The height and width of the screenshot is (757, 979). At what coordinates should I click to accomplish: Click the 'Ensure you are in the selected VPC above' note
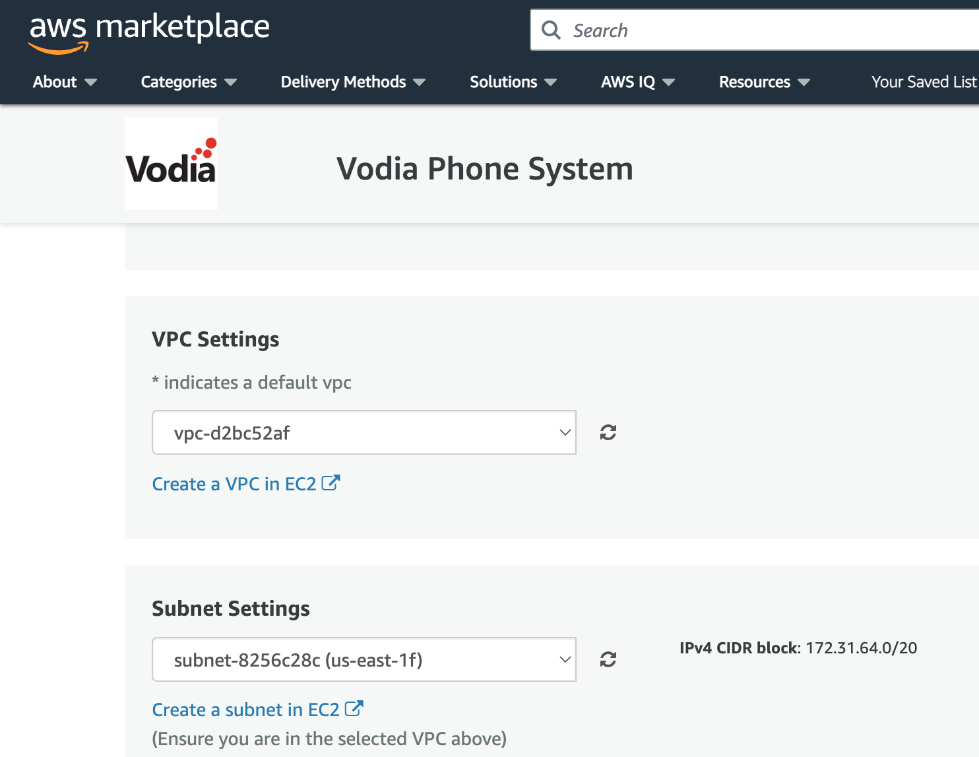coord(329,739)
